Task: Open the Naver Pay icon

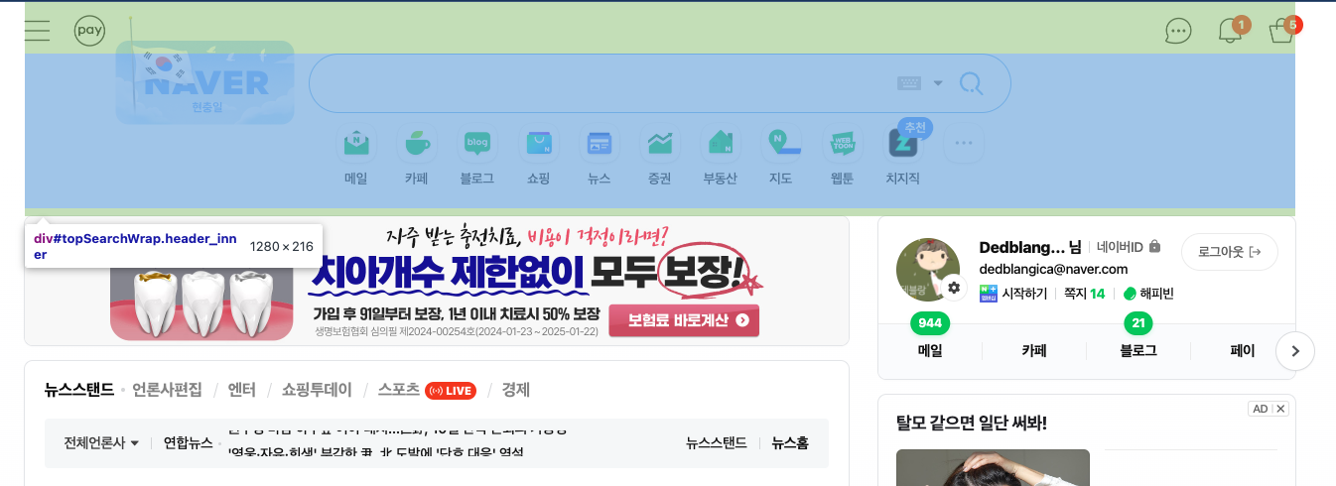Action: click(x=89, y=31)
